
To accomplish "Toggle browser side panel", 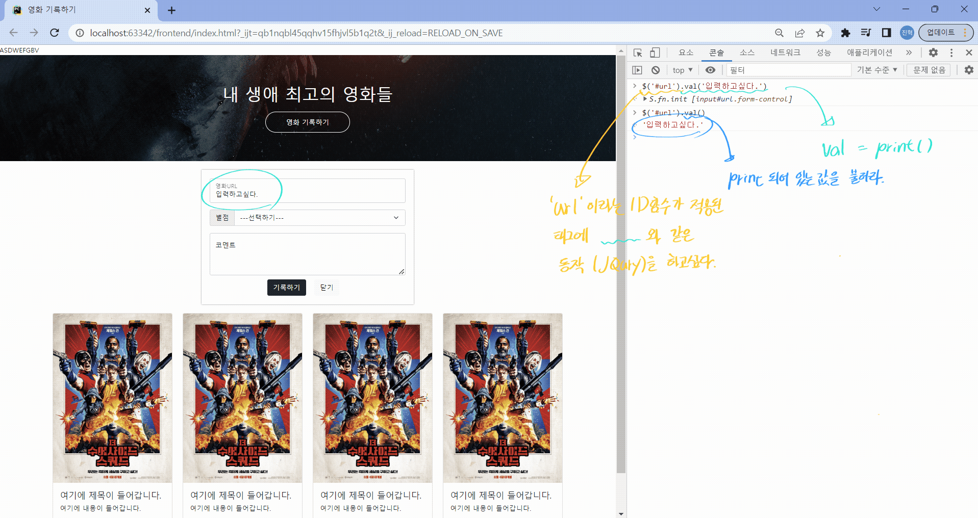I will point(886,33).
